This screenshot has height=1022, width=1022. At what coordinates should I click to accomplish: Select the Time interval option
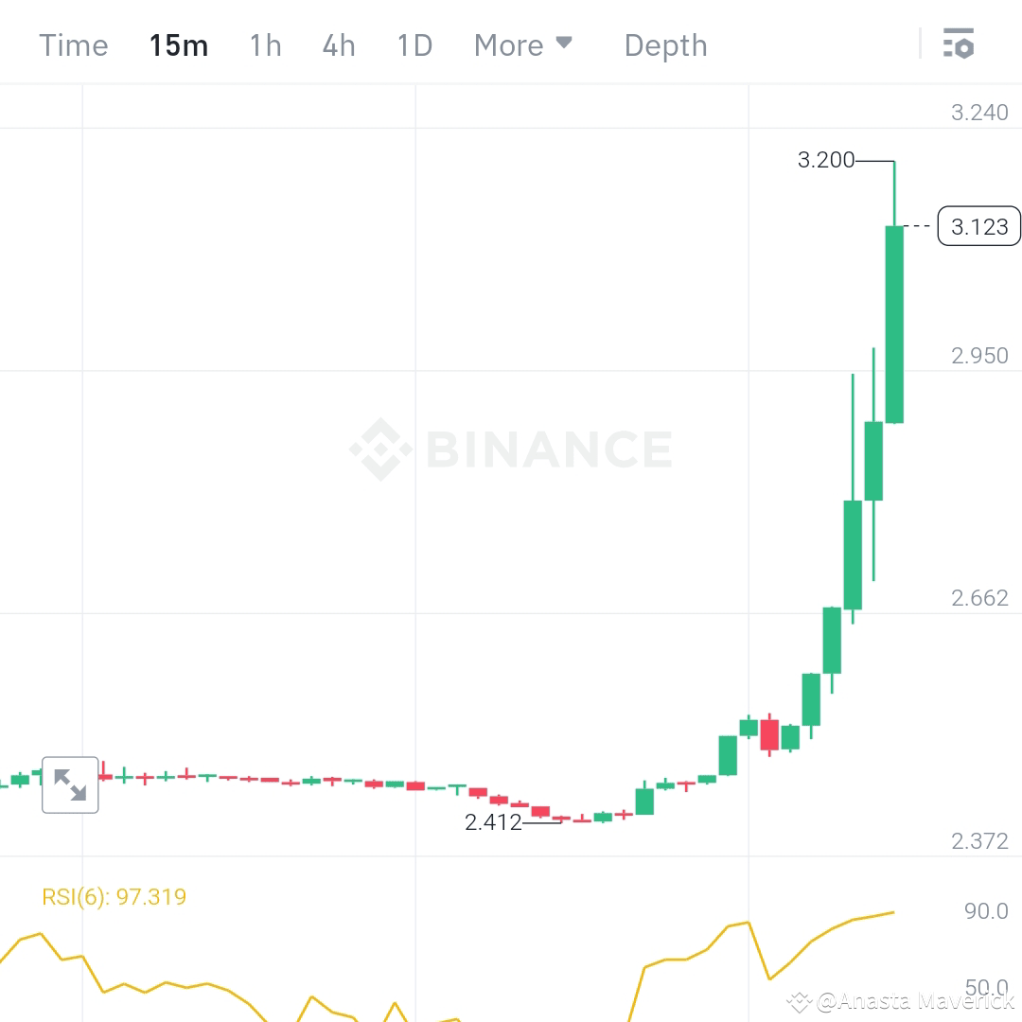(x=73, y=44)
